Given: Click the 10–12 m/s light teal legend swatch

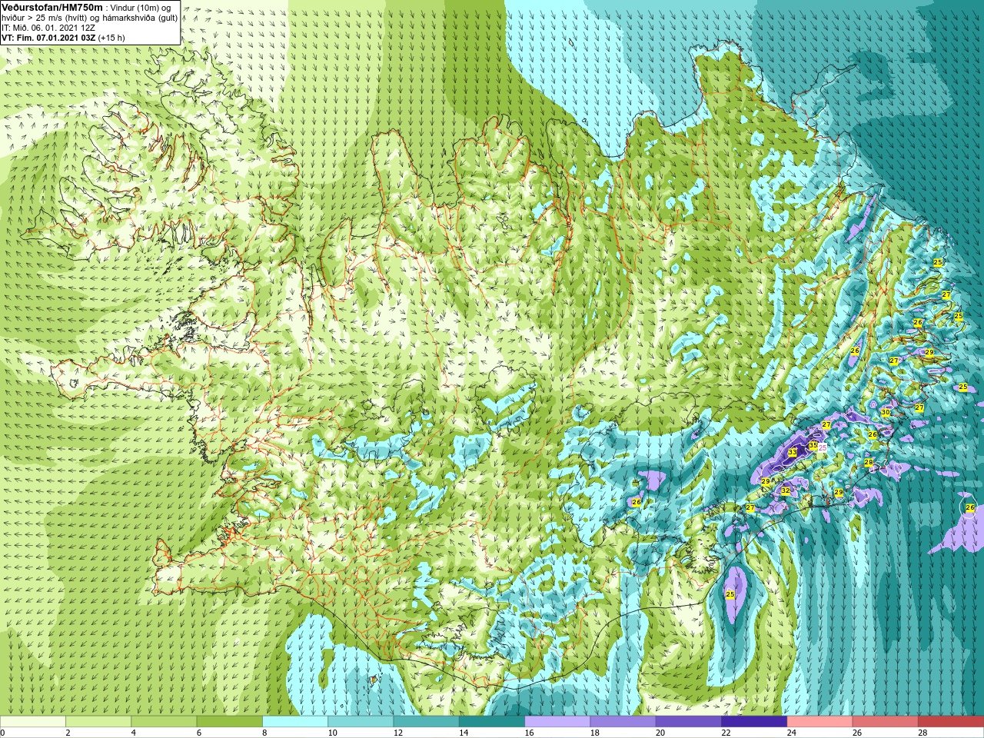Looking at the screenshot, I should (361, 722).
